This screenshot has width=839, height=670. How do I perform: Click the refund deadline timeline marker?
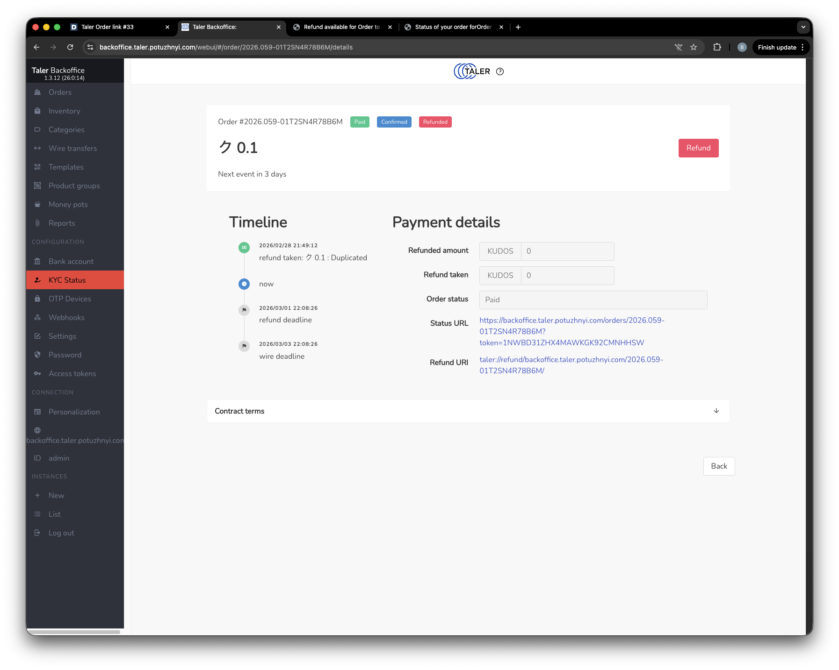(x=244, y=310)
